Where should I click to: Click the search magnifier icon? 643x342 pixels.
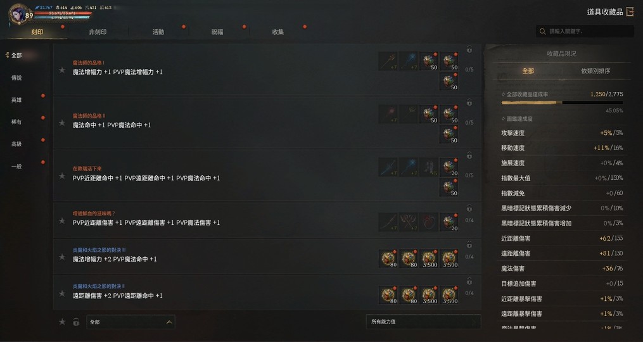click(x=542, y=31)
